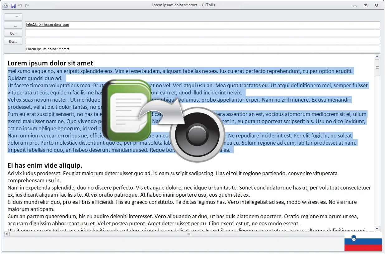Viewport: 385px width, 254px height.
Task: Open the Cc... address picker button
Action: coord(13,33)
